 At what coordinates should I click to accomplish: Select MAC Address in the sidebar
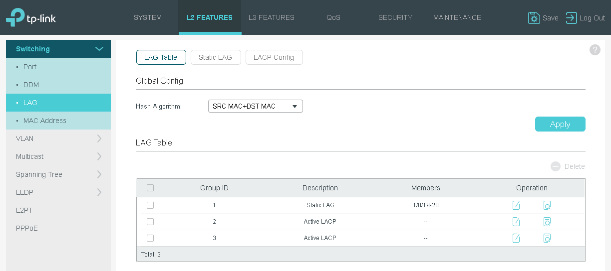pos(45,121)
